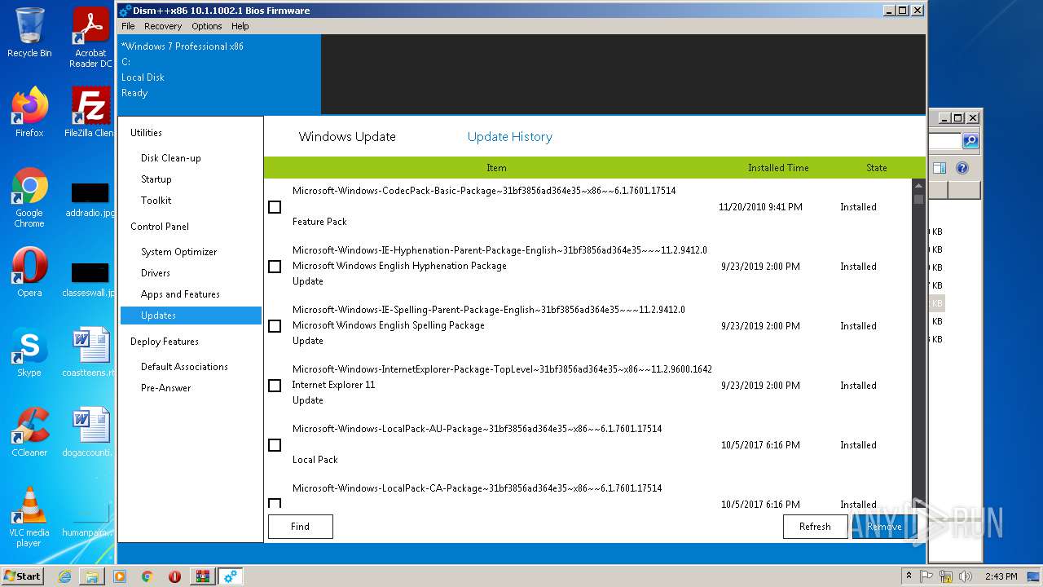Open Windows Media Player taskbar icon
Viewport: 1043px width, 587px height.
coord(120,576)
